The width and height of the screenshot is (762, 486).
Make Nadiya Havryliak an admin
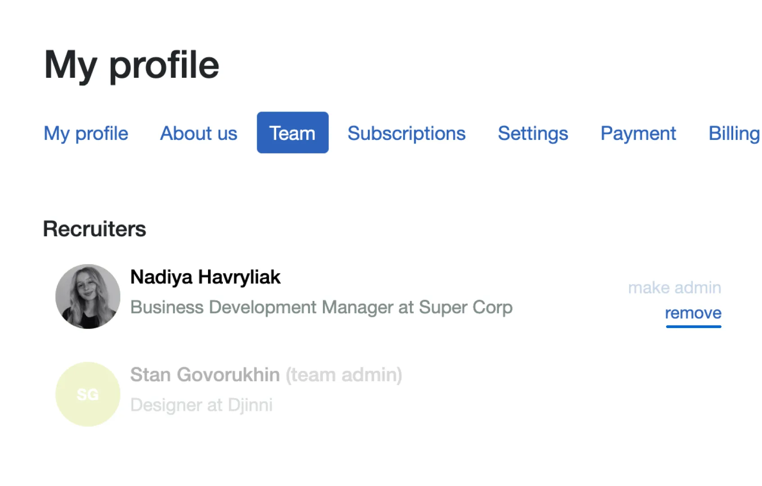[x=674, y=288]
